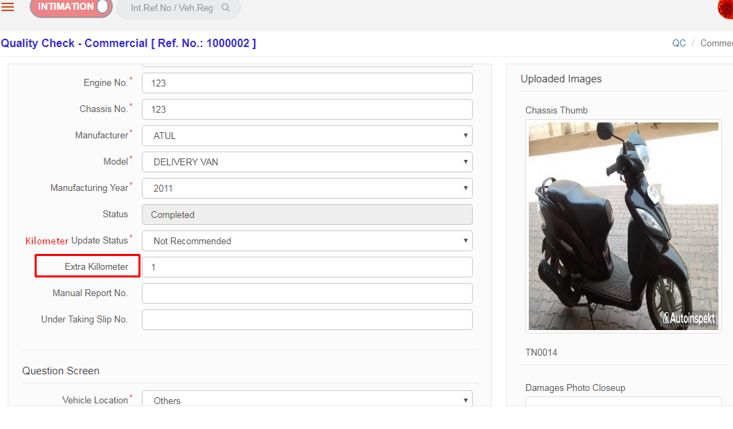Open the QC breadcrumb link
The height and width of the screenshot is (429, 733).
click(x=678, y=43)
